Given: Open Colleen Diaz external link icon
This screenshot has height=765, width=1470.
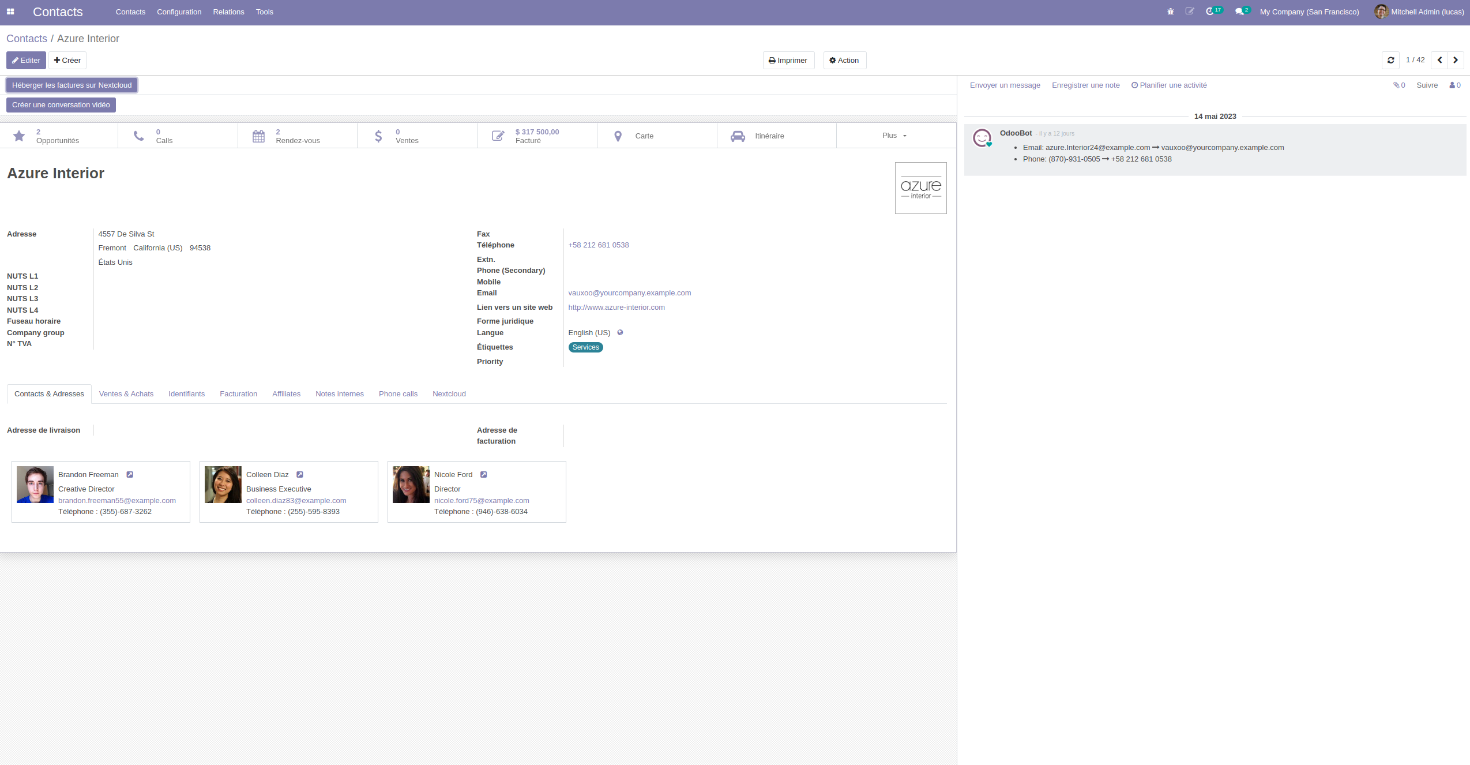Looking at the screenshot, I should point(300,474).
